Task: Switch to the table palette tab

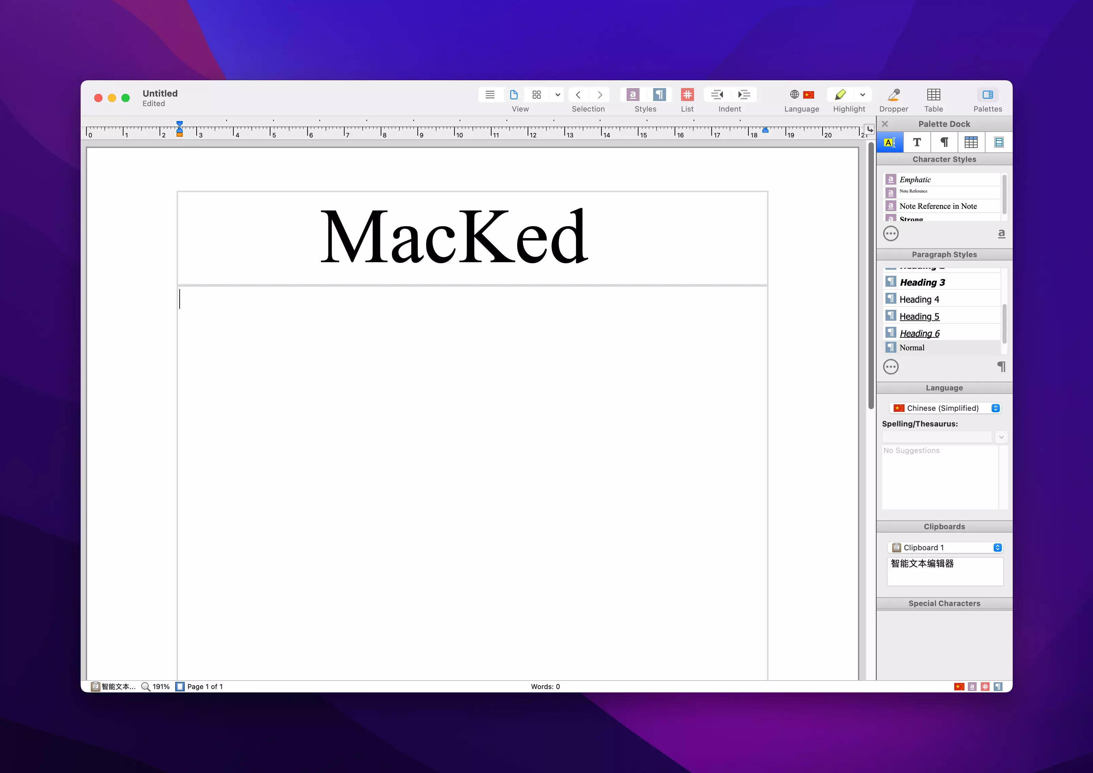Action: [971, 142]
